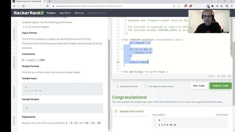Click the green Submit Code button

click(x=221, y=86)
